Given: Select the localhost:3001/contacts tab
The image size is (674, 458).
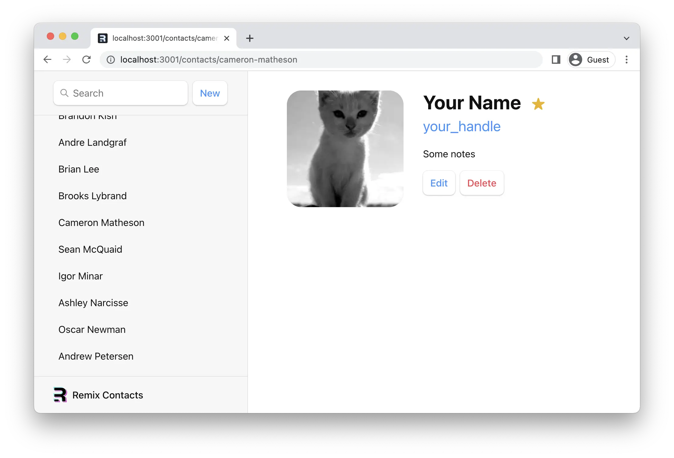Looking at the screenshot, I should (x=163, y=38).
